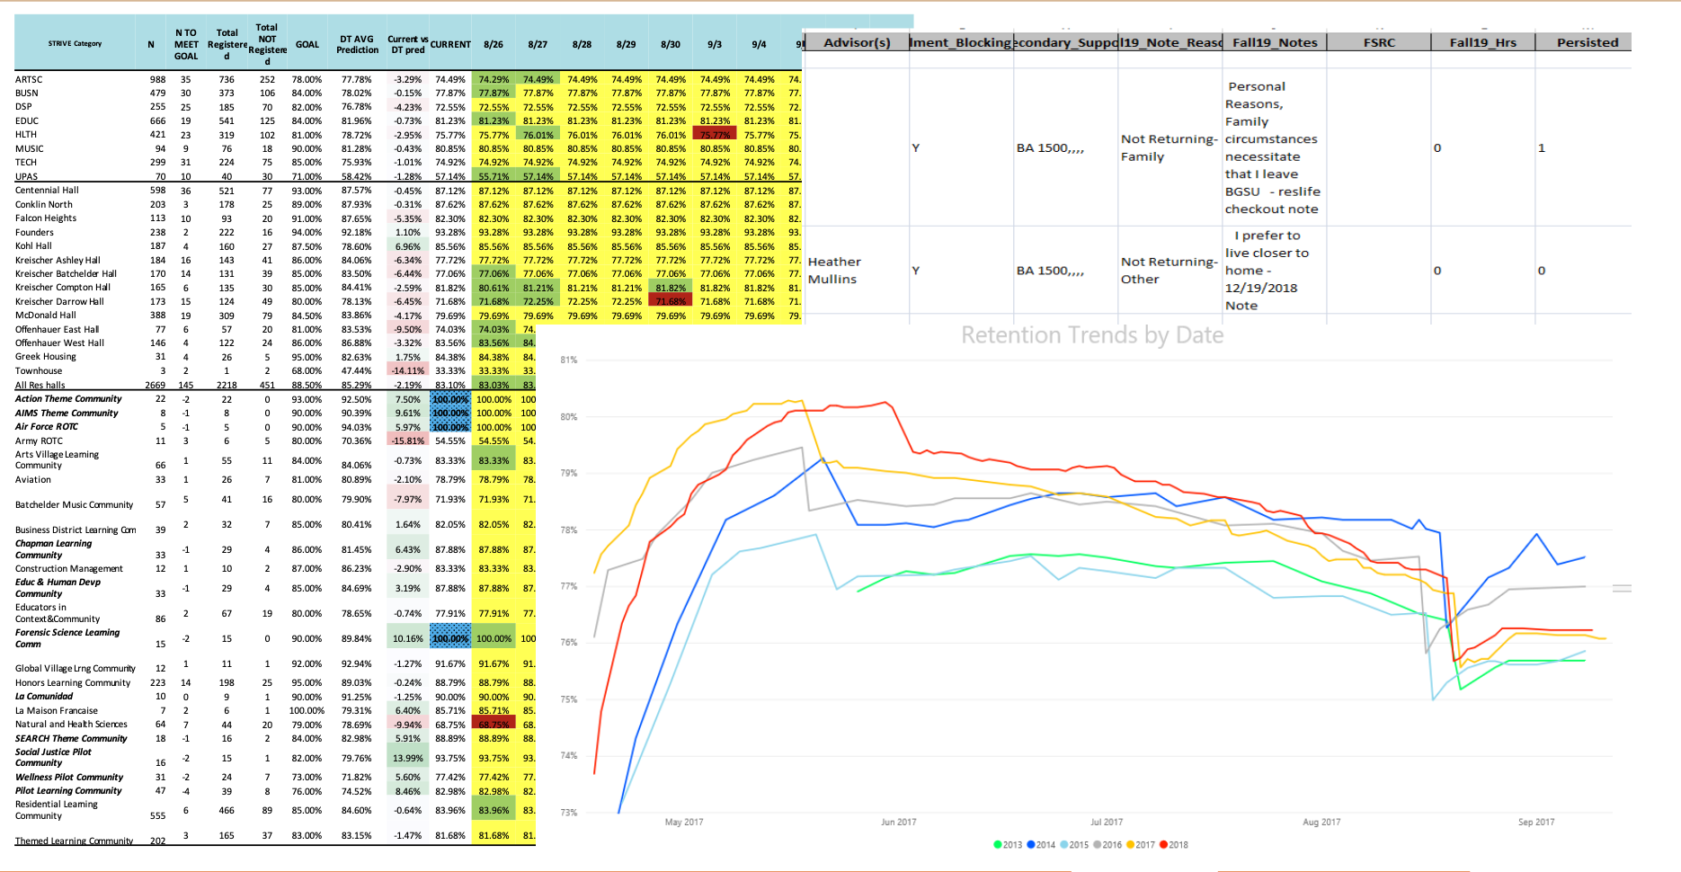Select the Townhouse -14.11% cell
Screen dimensions: 1681x872
click(407, 370)
